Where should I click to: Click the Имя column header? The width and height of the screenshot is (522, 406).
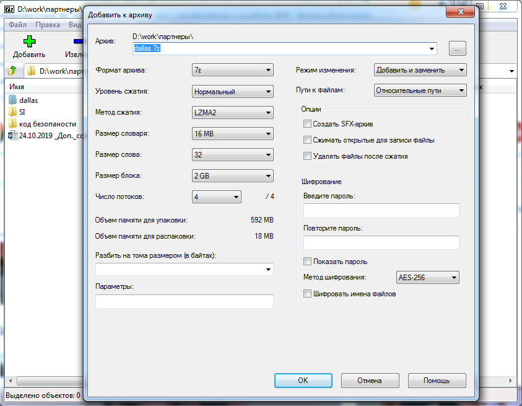point(17,87)
